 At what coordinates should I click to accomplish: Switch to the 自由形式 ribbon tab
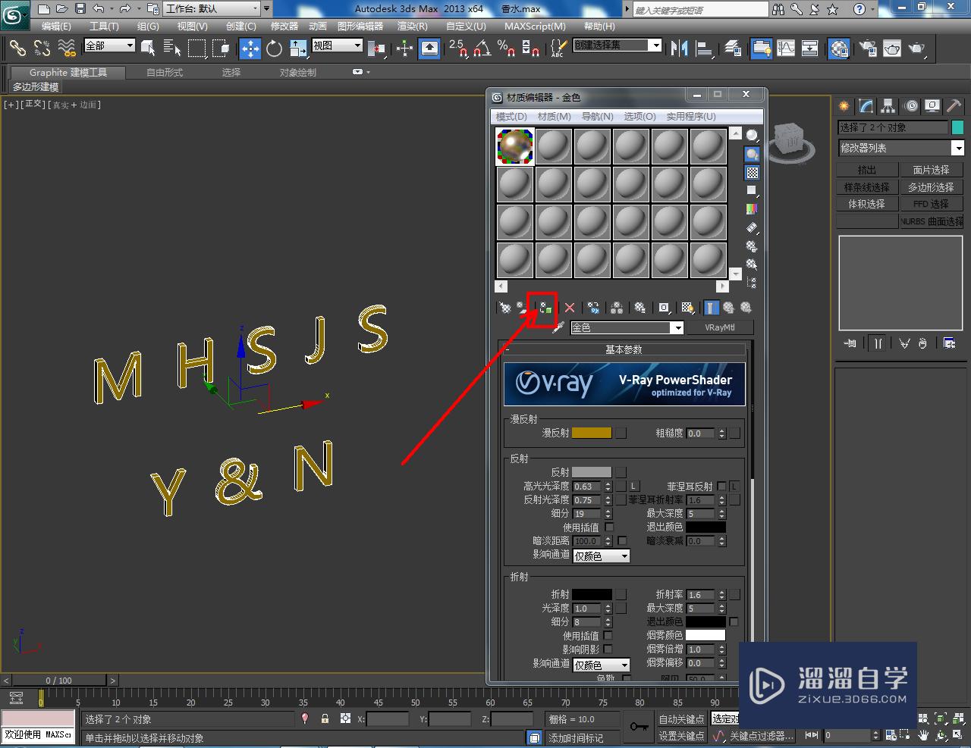165,73
